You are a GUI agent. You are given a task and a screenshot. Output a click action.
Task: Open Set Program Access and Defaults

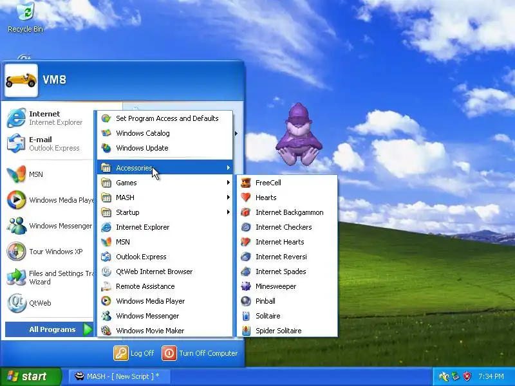pyautogui.click(x=165, y=118)
